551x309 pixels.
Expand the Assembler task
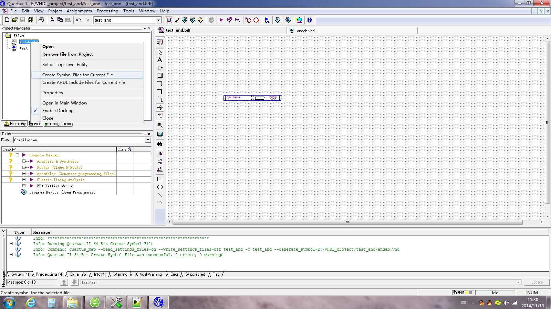(24, 174)
